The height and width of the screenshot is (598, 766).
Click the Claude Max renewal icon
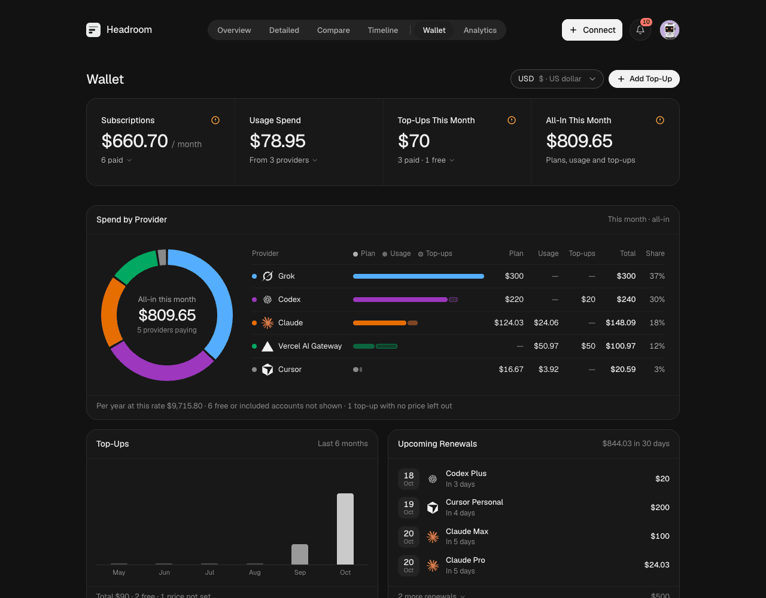click(433, 537)
